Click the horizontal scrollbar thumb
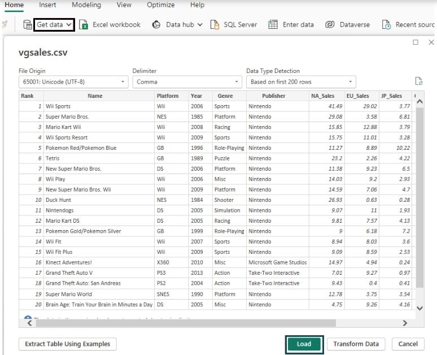 coord(186,323)
